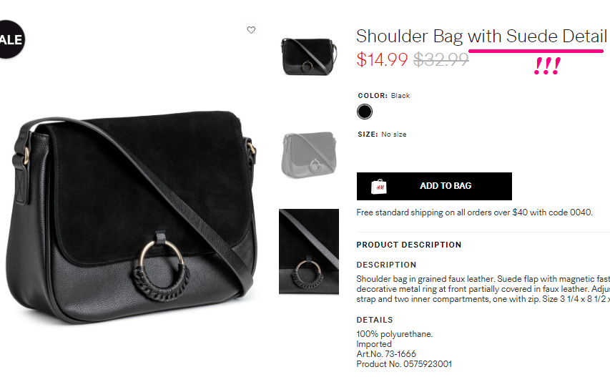Click the sale price $14.99

[x=382, y=59]
